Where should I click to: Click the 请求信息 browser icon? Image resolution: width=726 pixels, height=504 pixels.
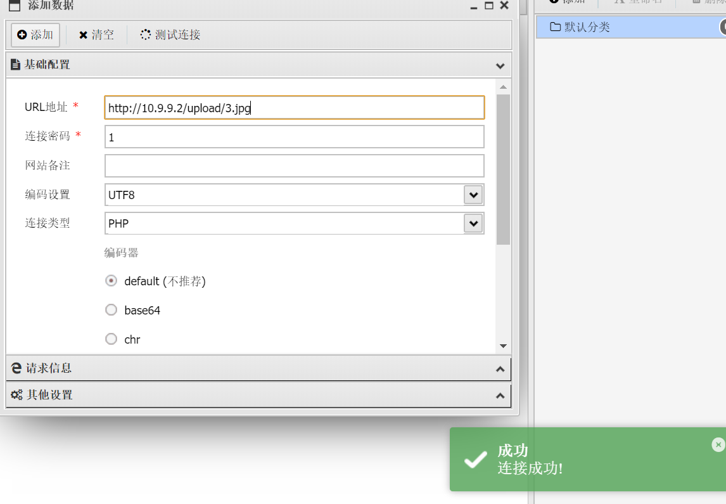16,368
